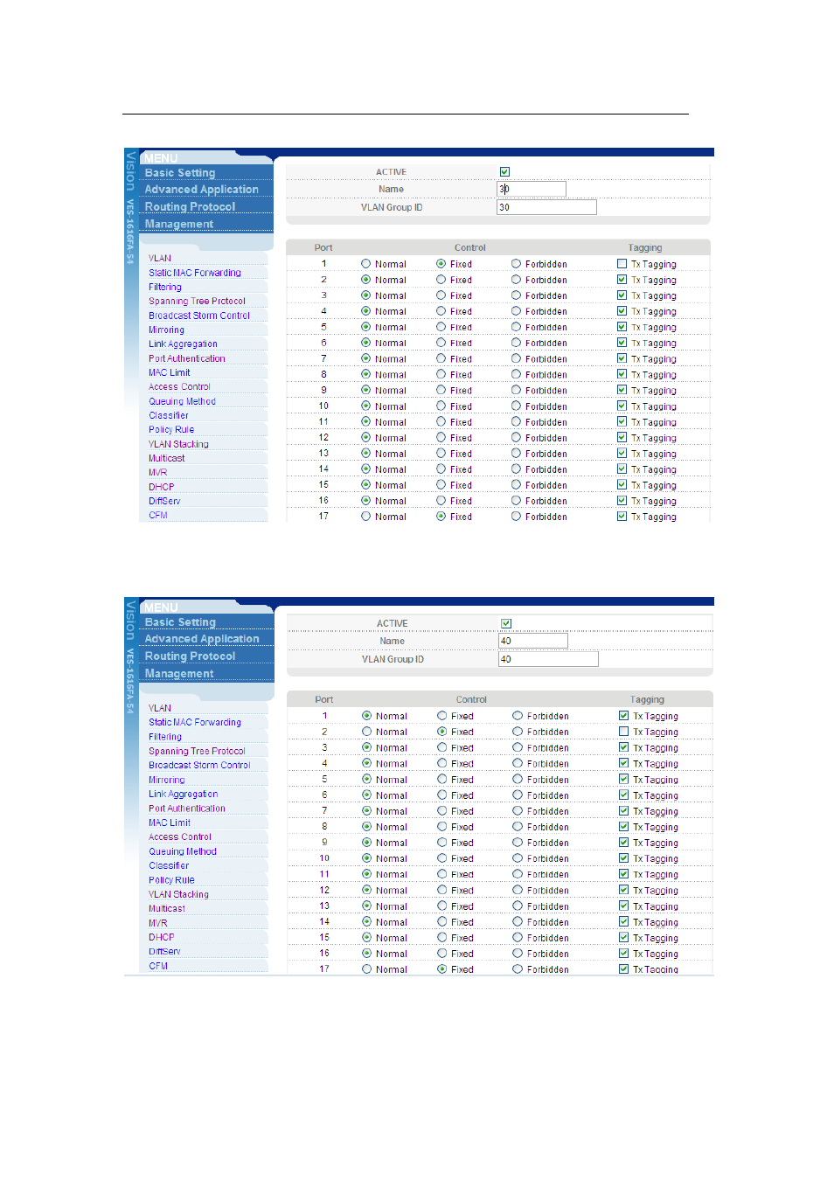Select Management in the upper menu

click(178, 225)
